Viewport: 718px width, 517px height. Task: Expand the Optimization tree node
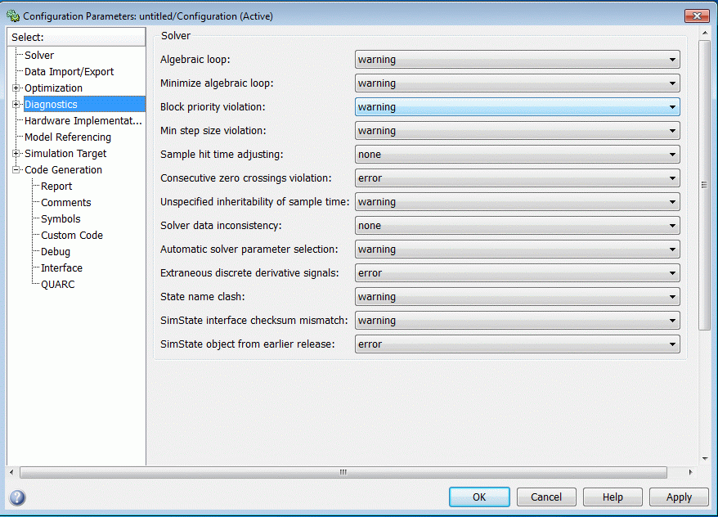[16, 88]
